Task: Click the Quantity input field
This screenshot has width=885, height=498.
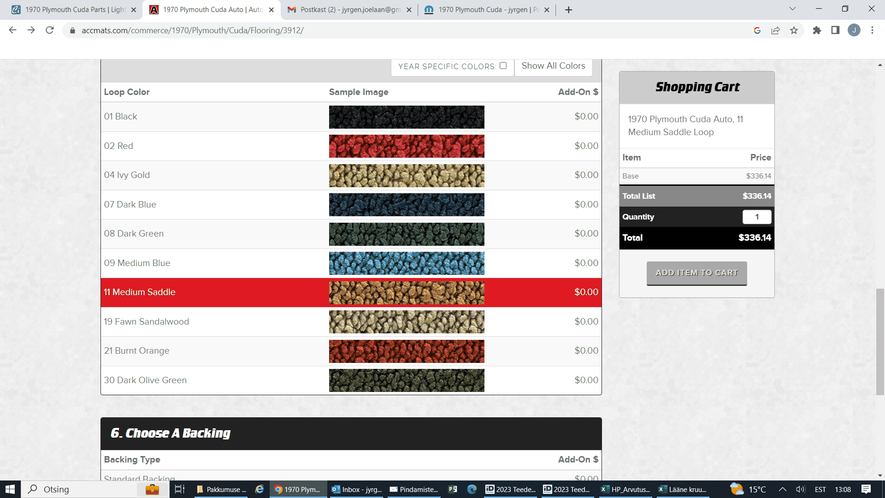Action: 756,217
